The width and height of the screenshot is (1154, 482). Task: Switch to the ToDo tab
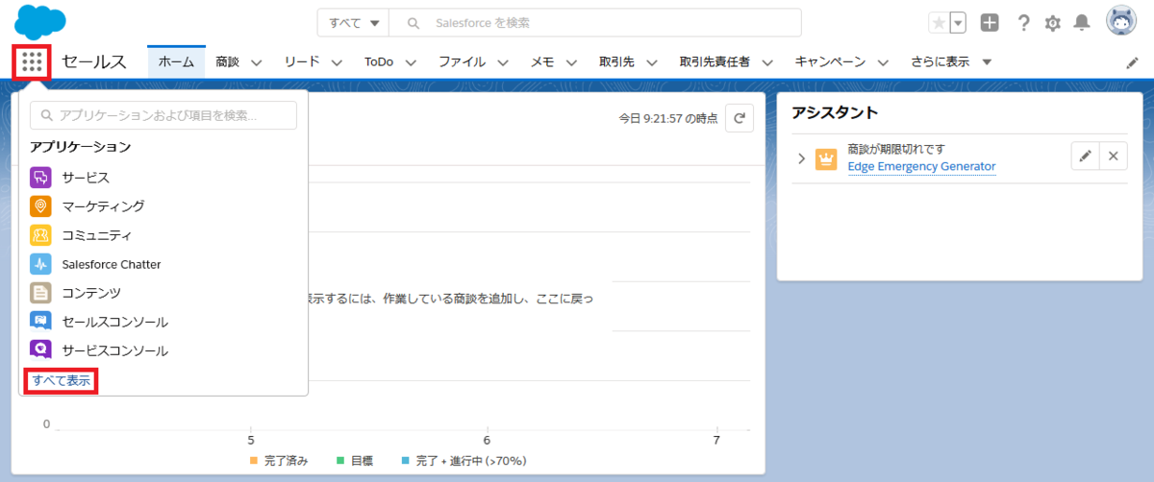[379, 62]
